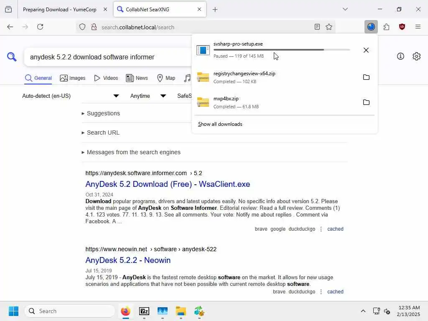Select the Map search category
Screen dimensions: 428x321
pos(166,78)
